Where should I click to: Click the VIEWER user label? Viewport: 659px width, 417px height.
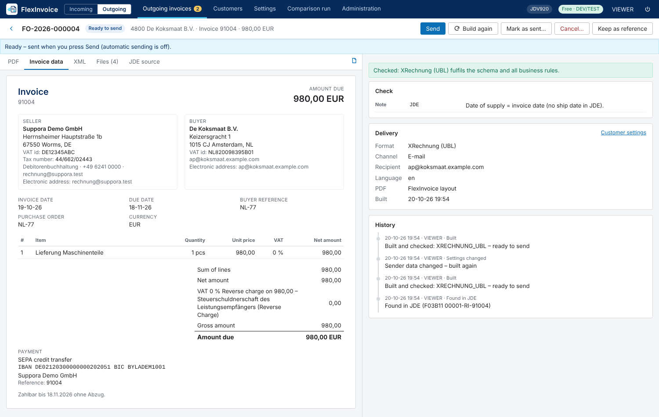[623, 9]
